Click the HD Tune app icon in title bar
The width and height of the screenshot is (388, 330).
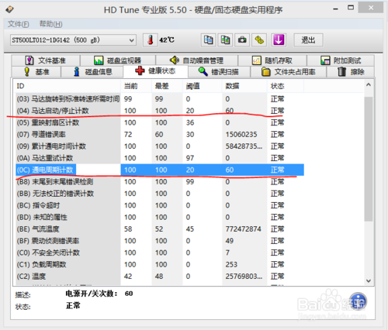pos(10,9)
